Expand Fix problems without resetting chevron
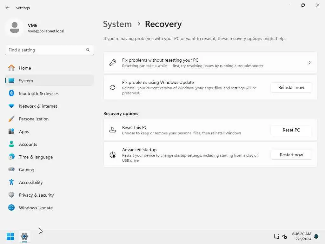The width and height of the screenshot is (325, 244). (x=309, y=63)
